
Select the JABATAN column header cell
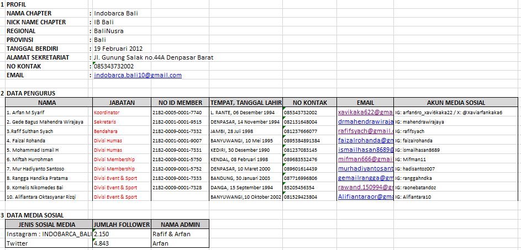point(122,103)
